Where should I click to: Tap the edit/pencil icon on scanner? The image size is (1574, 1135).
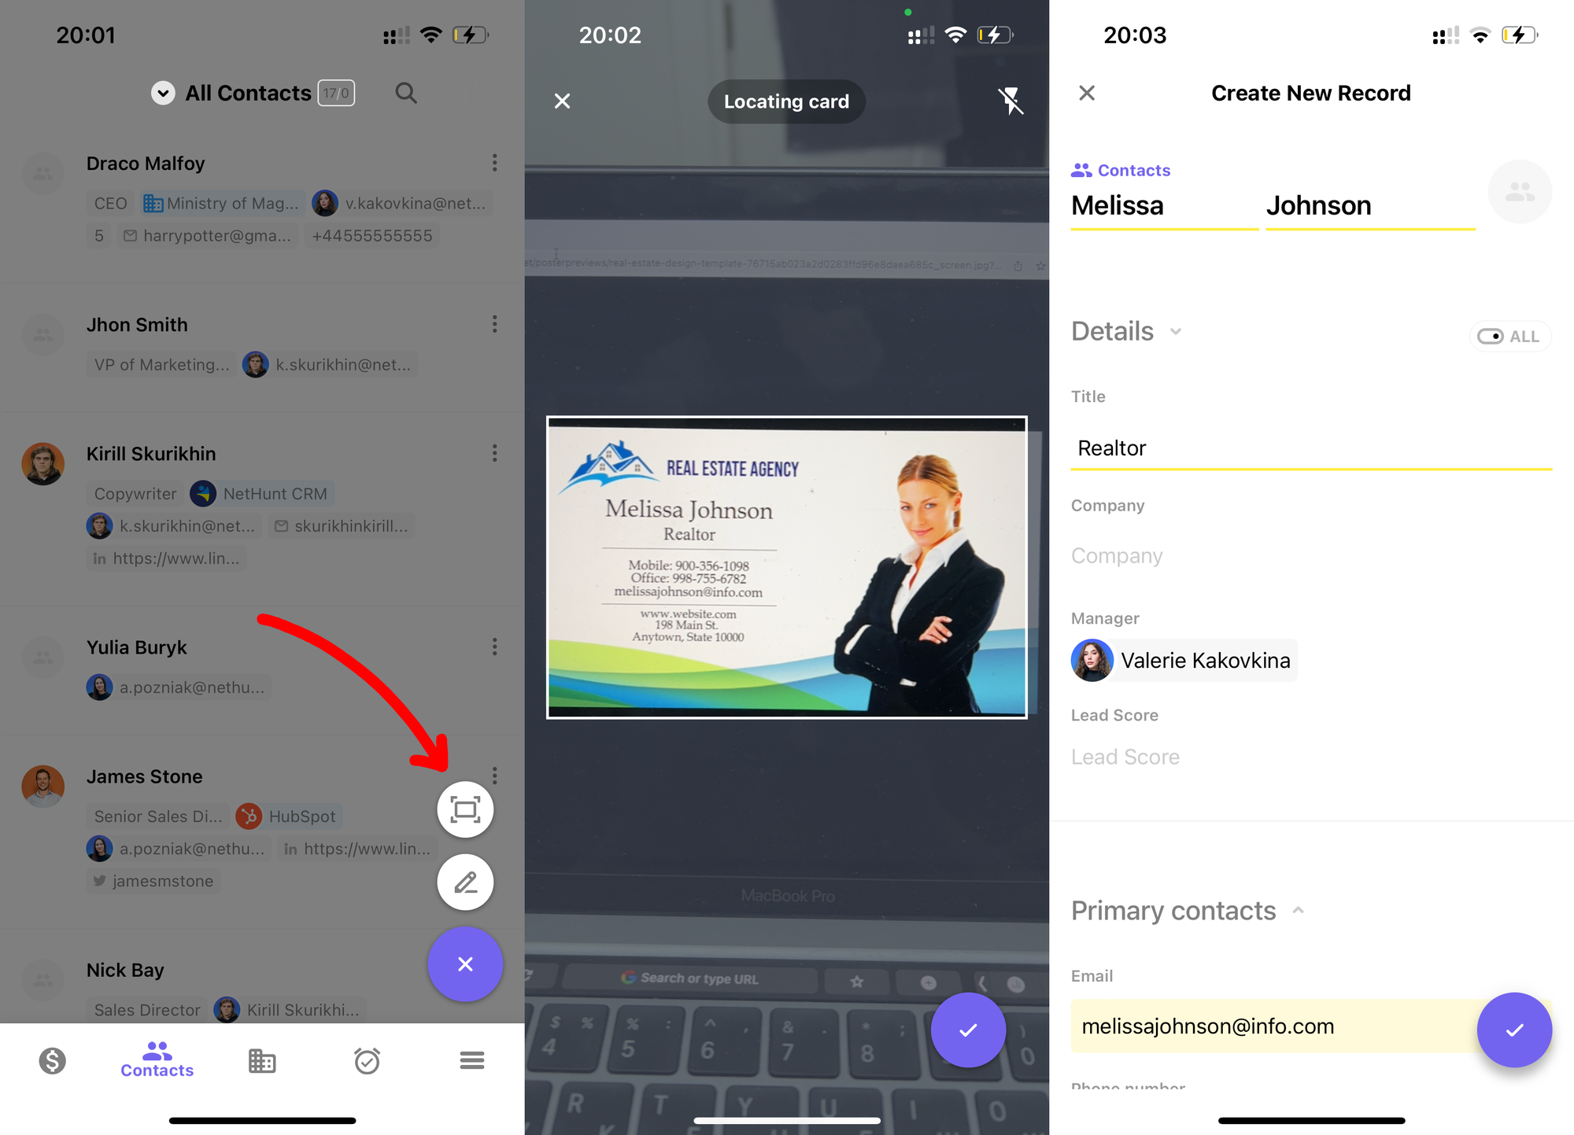point(464,882)
